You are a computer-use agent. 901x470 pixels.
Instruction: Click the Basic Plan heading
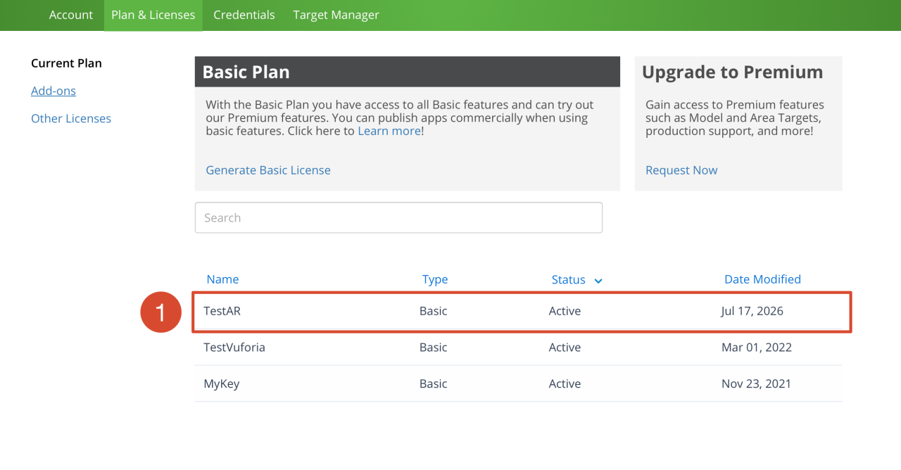[x=246, y=72]
